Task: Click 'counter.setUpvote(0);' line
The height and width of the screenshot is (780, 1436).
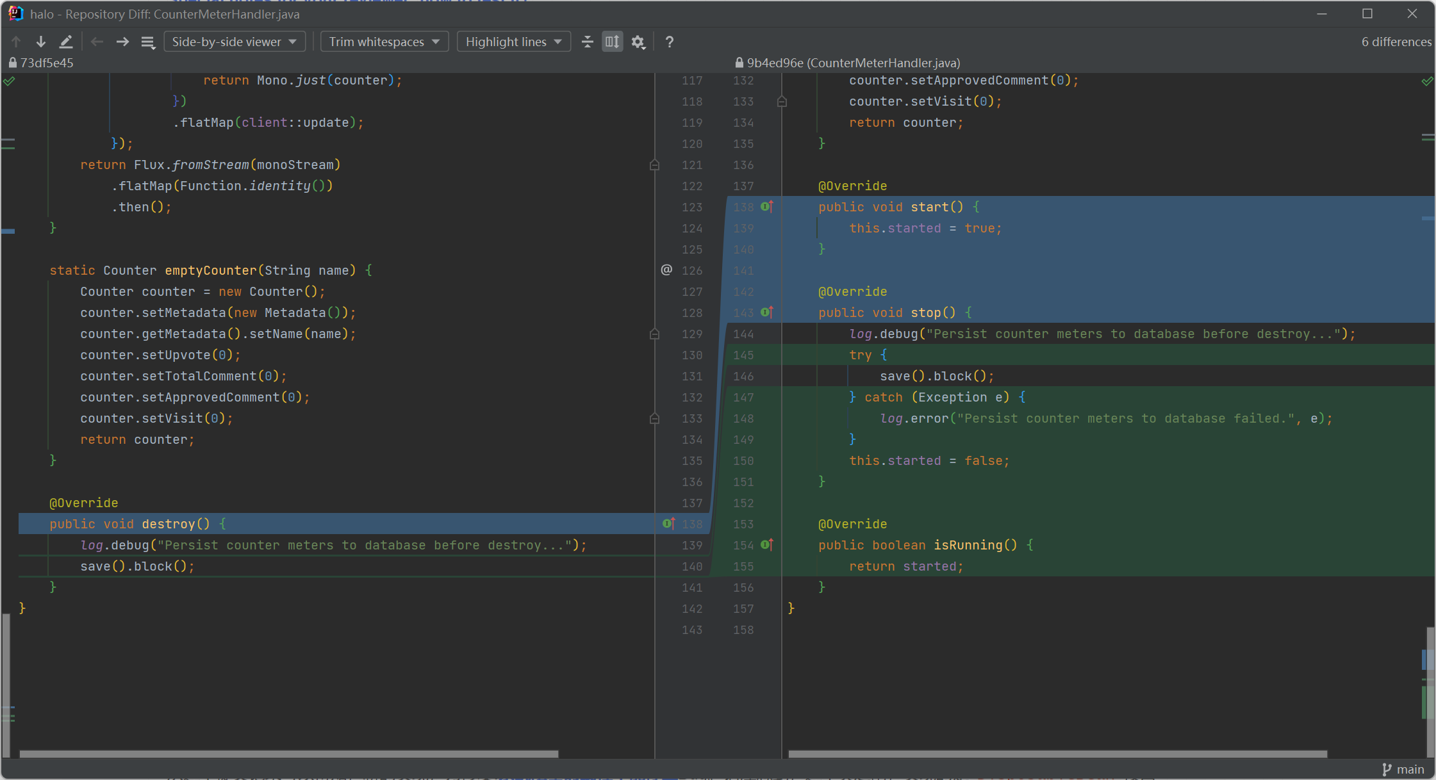Action: (160, 355)
